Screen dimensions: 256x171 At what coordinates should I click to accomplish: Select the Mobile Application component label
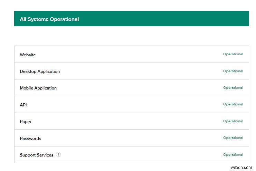(x=38, y=88)
